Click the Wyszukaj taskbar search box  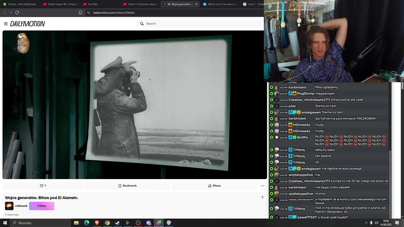(x=40, y=223)
